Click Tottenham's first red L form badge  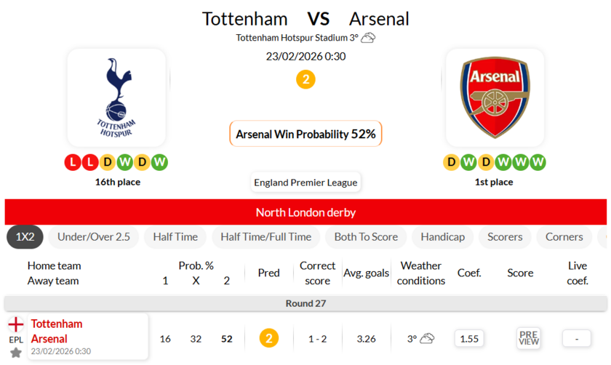click(73, 162)
